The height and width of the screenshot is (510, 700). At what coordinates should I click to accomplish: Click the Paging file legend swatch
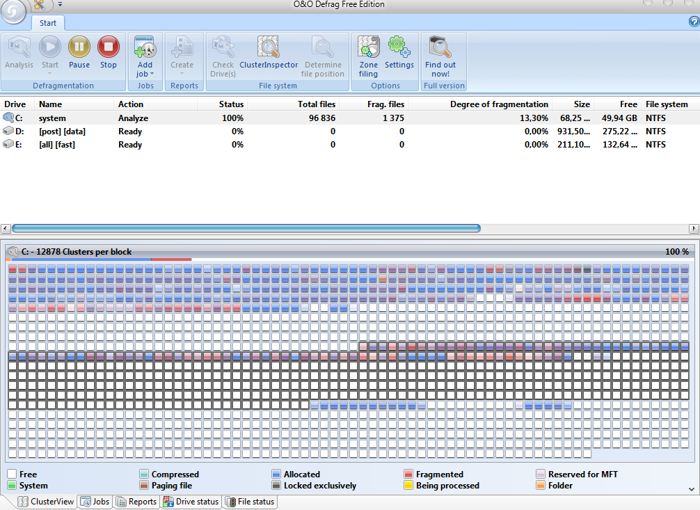tap(144, 486)
